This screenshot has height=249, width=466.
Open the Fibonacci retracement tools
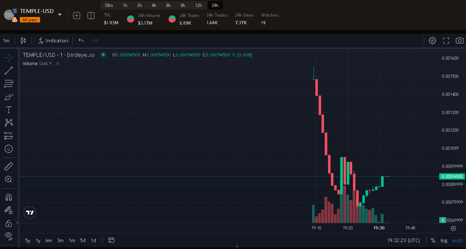9,83
